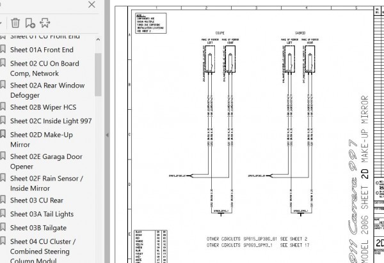Click bookmark ribbon icon beside Sheet 03B Tailgate
The height and width of the screenshot is (263, 384).
[x=3, y=227]
